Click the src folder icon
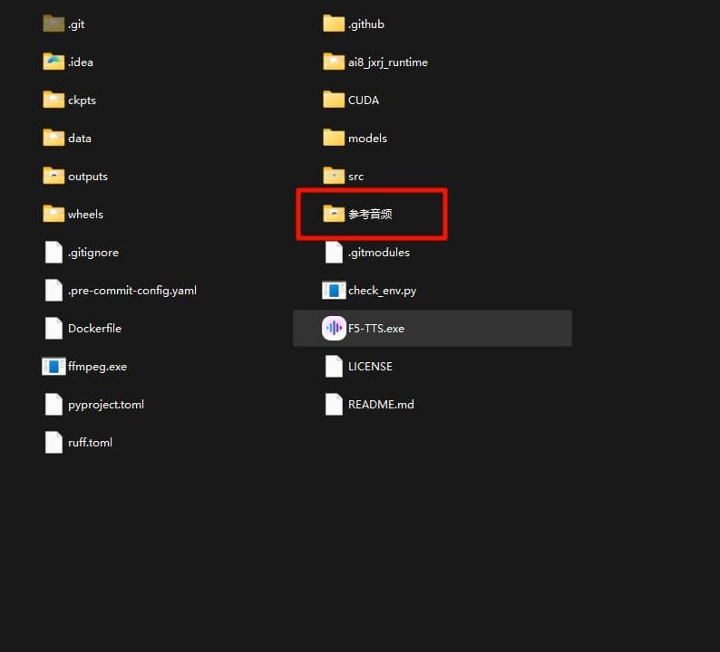Image resolution: width=720 pixels, height=652 pixels. coord(334,177)
